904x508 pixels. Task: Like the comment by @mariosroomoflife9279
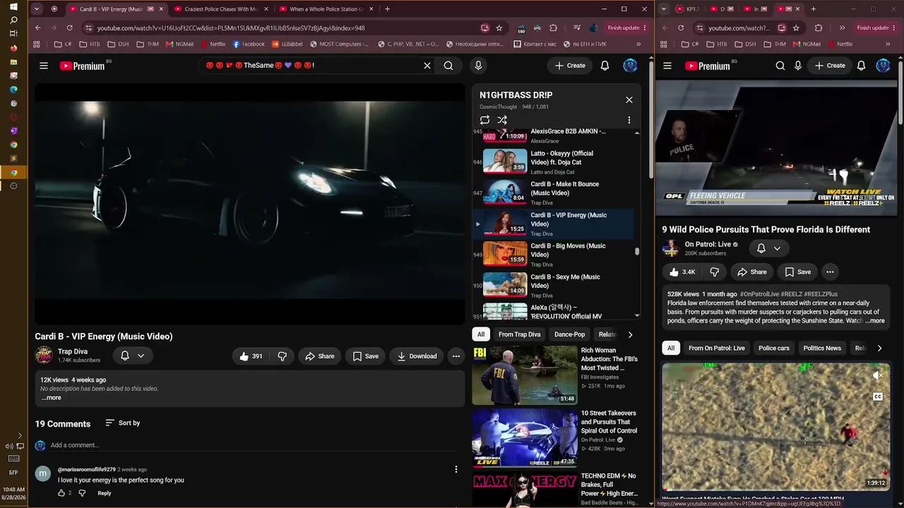(x=61, y=493)
